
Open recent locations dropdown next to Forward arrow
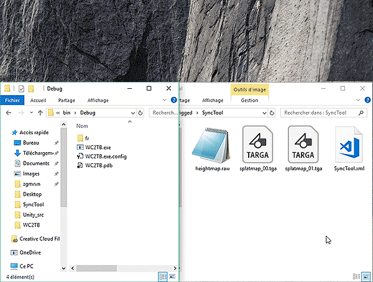31,113
